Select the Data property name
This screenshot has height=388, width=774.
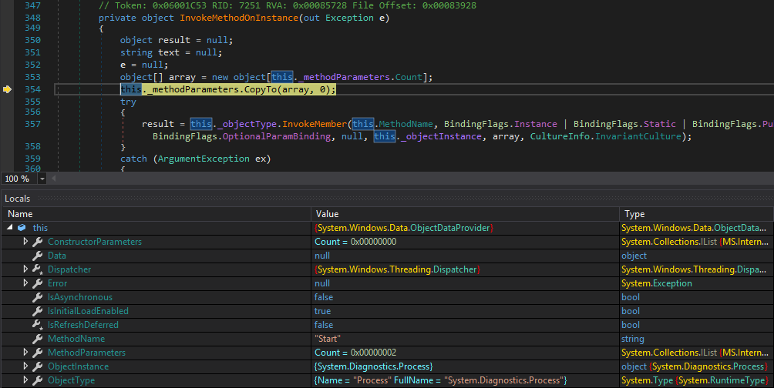click(57, 256)
